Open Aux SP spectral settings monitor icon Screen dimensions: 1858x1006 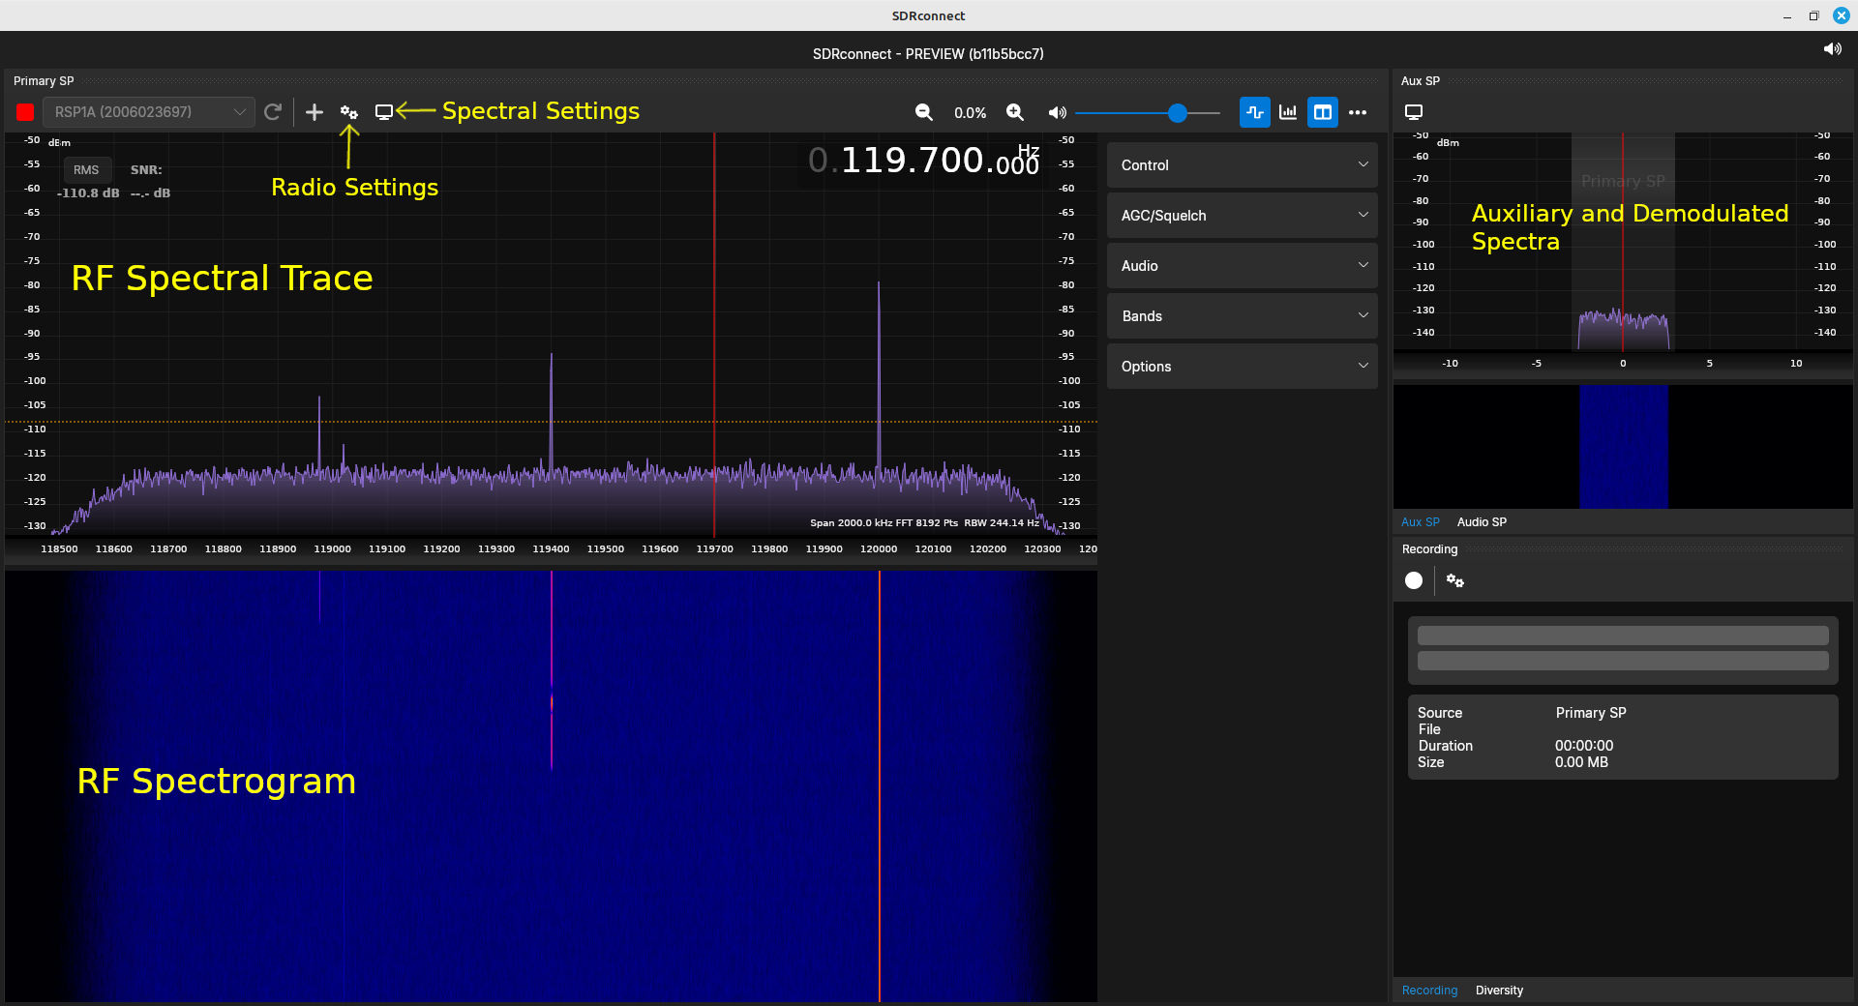tap(1414, 112)
